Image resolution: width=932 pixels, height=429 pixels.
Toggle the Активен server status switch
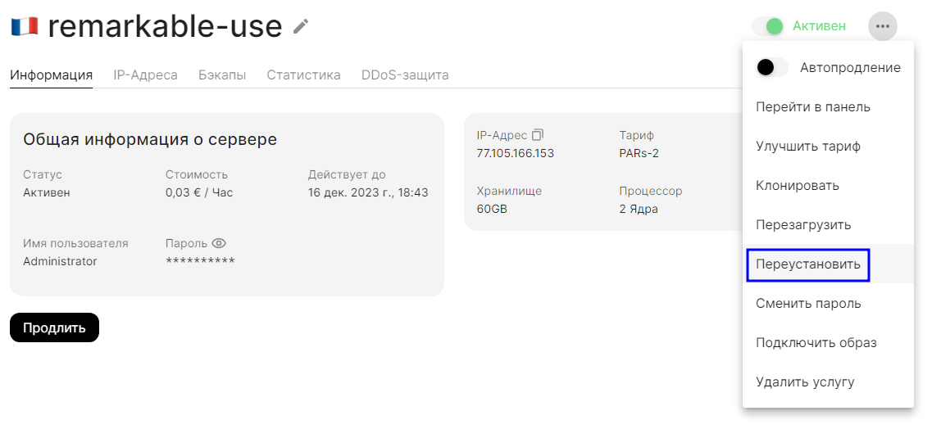[x=768, y=26]
